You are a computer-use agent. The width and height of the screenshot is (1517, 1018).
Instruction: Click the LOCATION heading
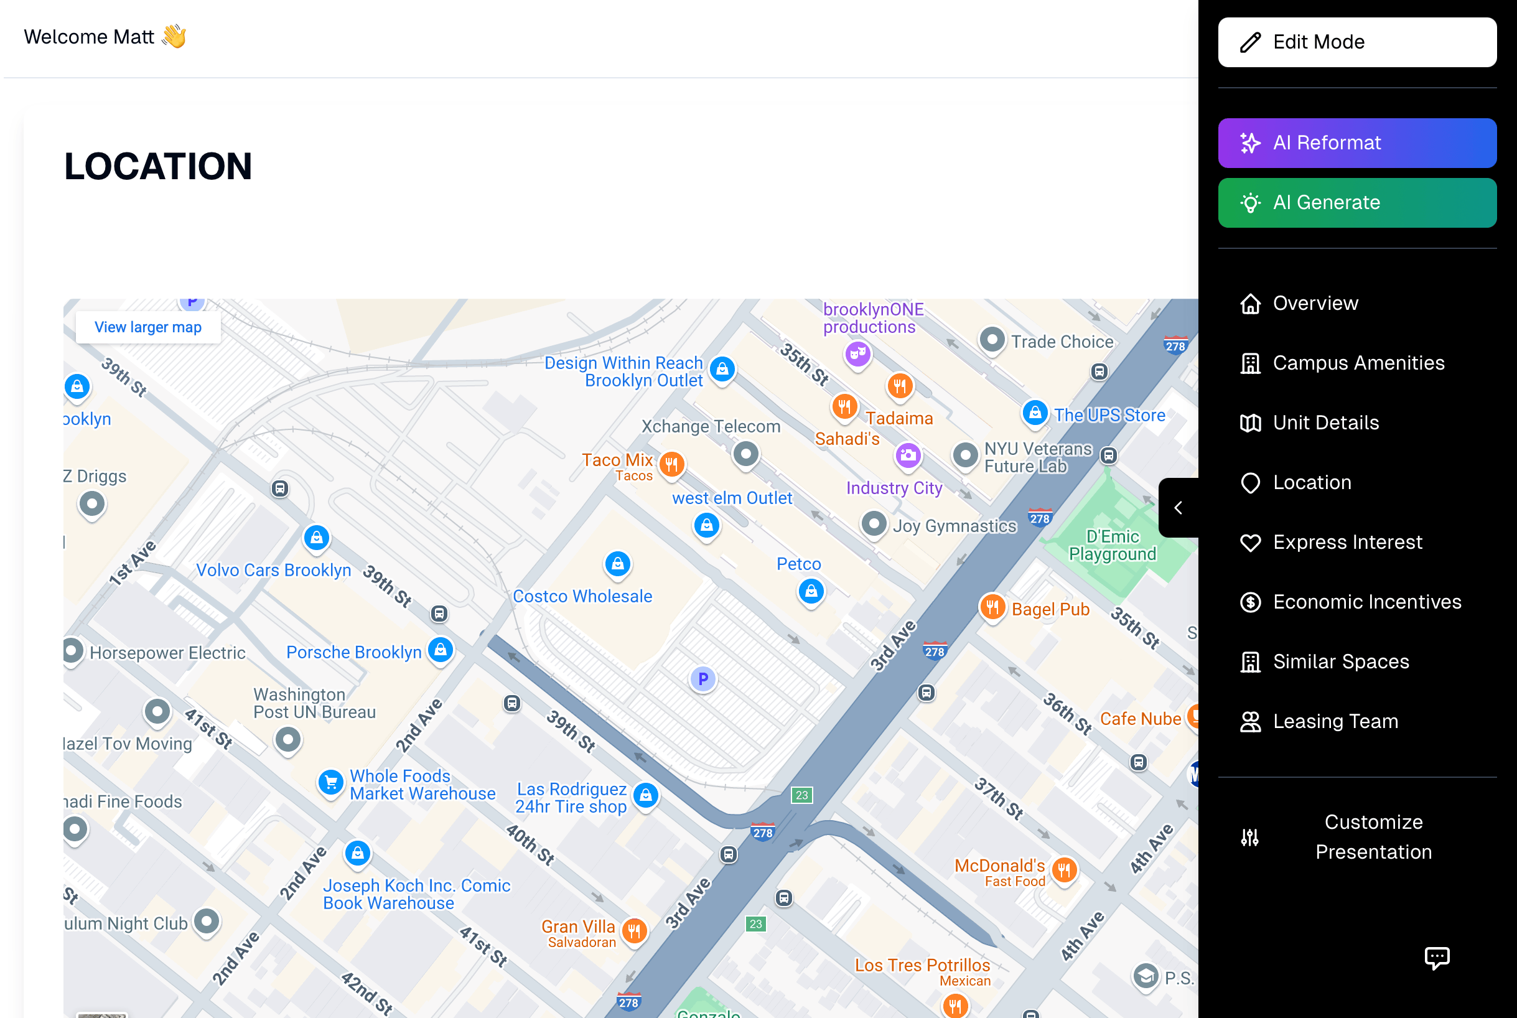coord(158,166)
